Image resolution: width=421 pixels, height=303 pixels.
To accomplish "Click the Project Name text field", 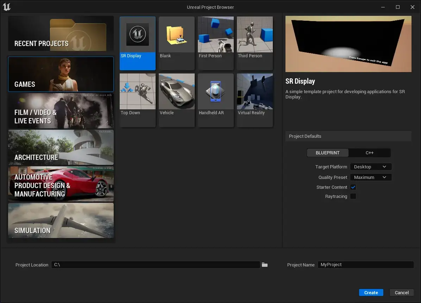I will (365, 265).
